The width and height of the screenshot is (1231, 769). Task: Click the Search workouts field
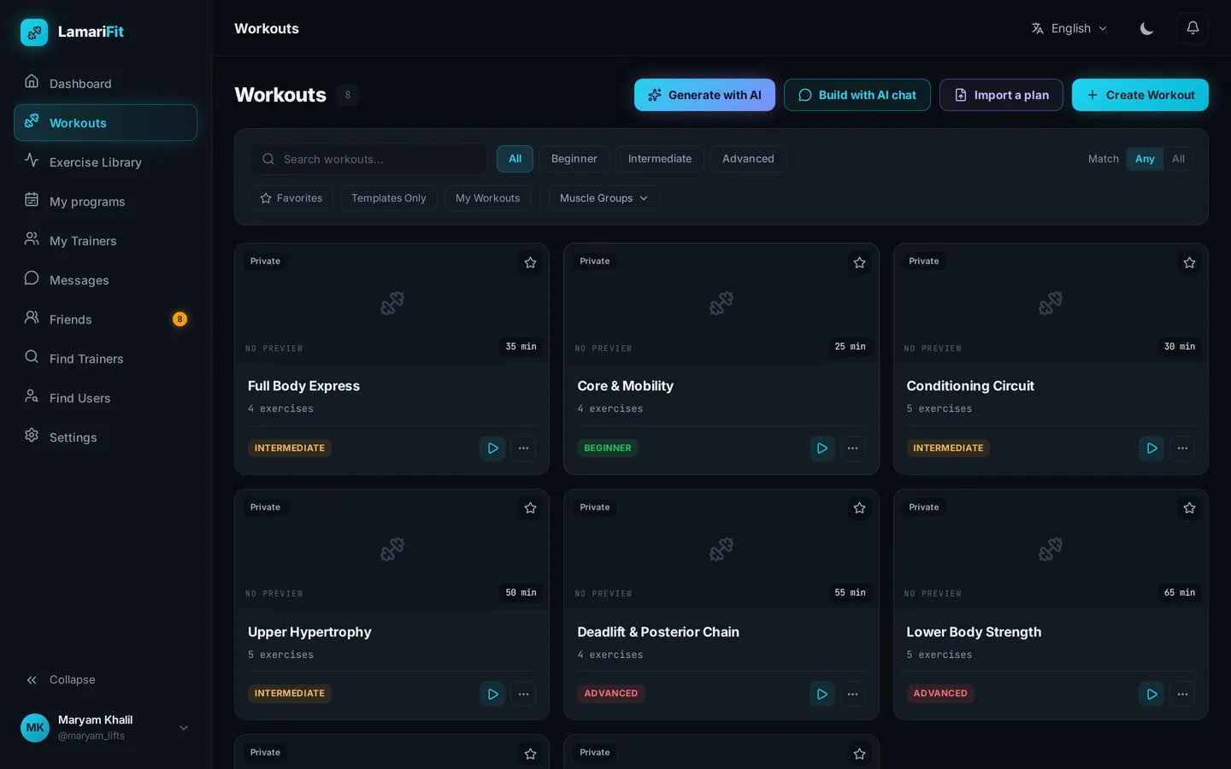(368, 159)
